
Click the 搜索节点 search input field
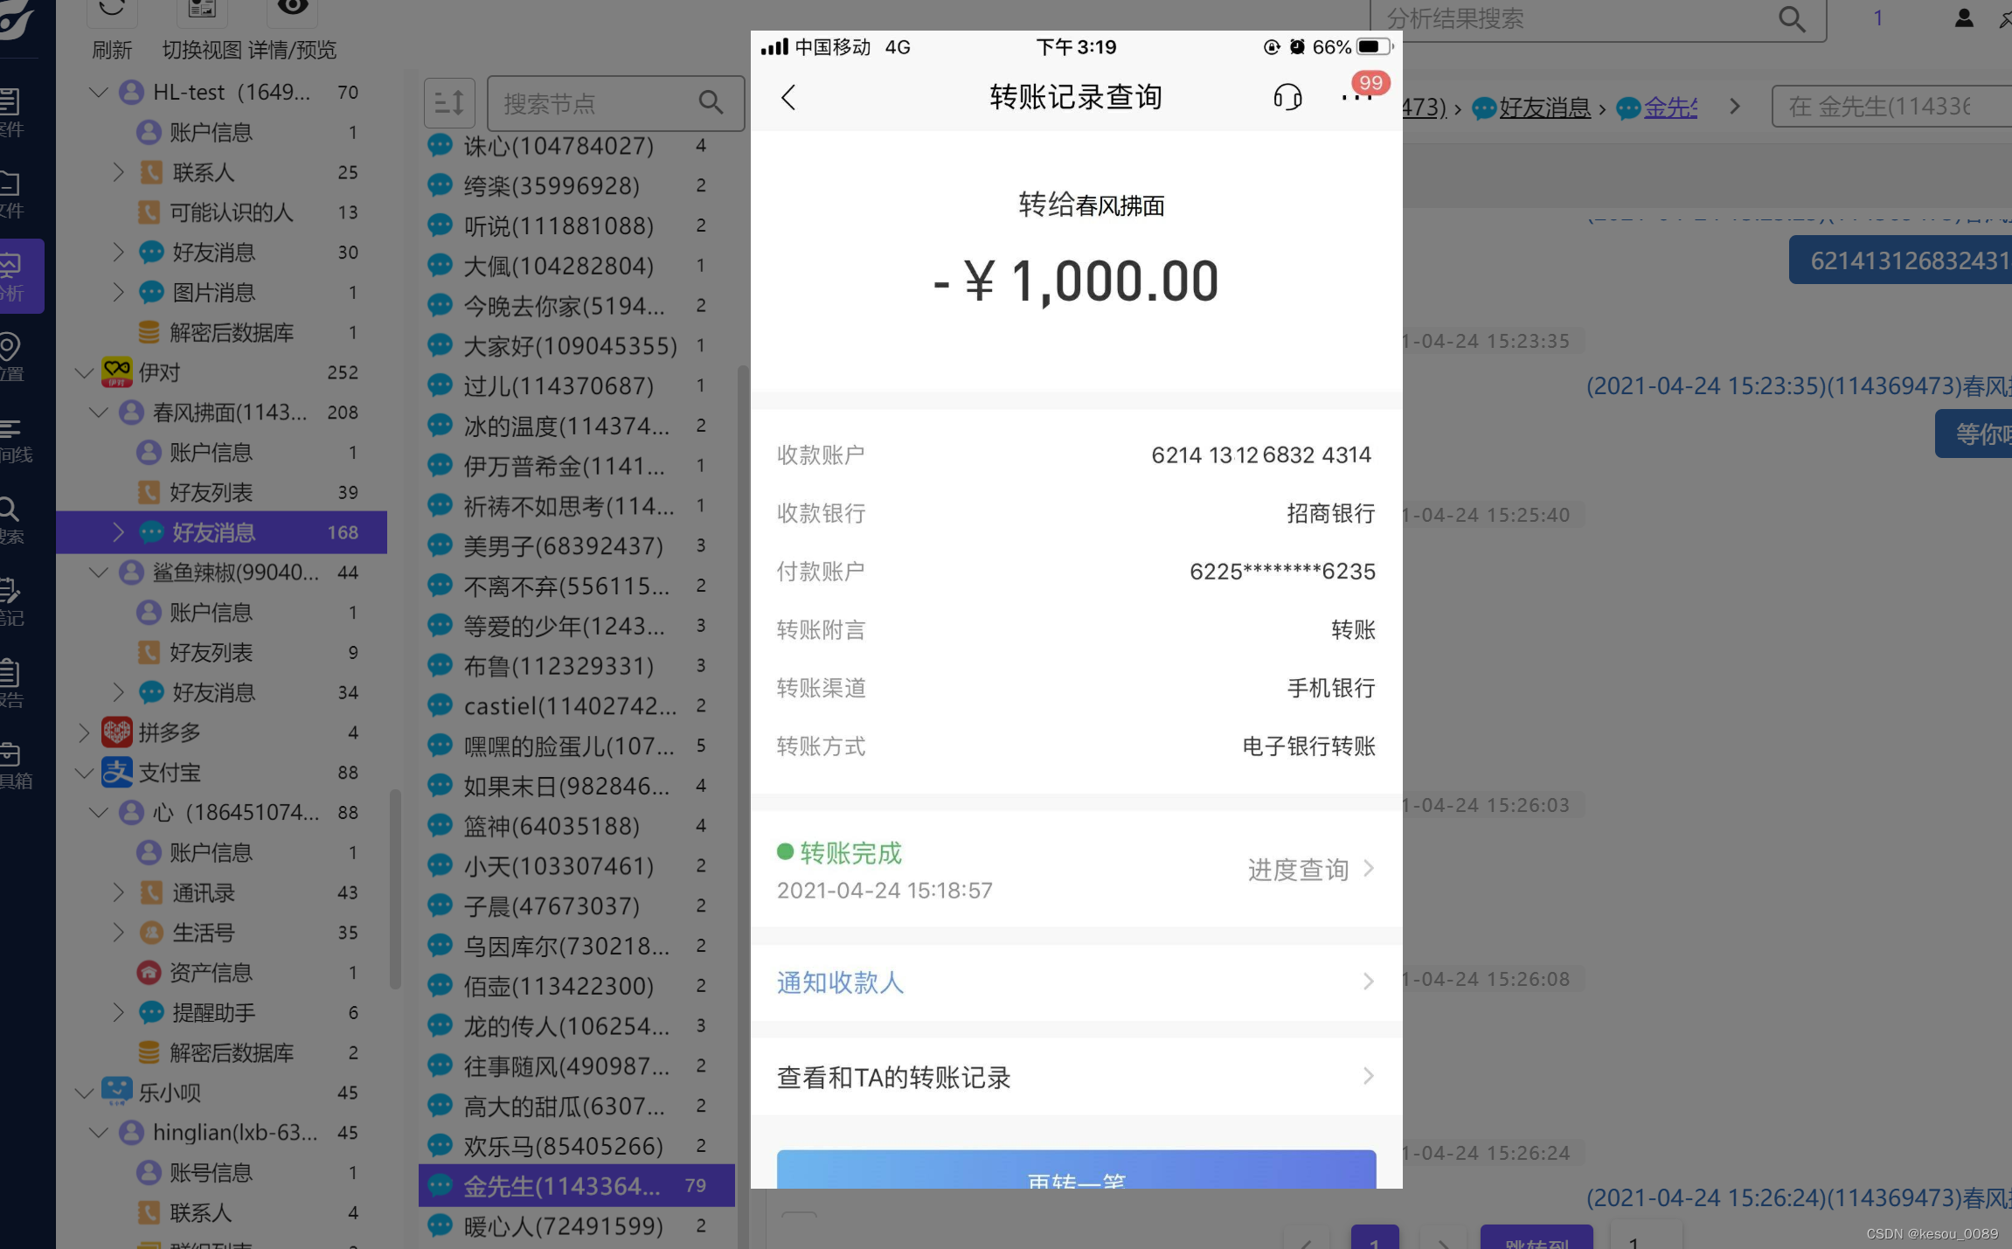pyautogui.click(x=594, y=104)
